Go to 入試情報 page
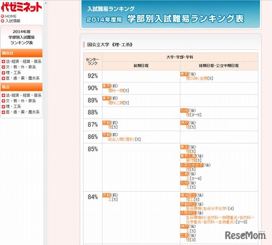This screenshot has width=272, height=245. click(x=13, y=21)
